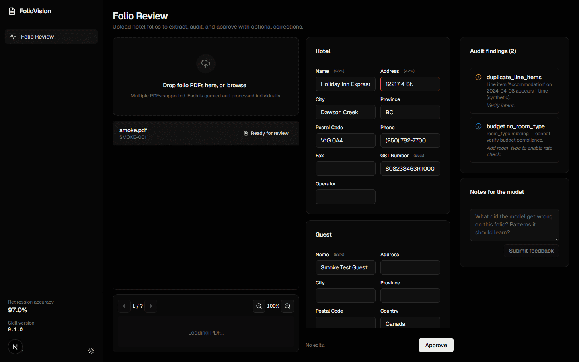The width and height of the screenshot is (579, 362).
Task: Click the browse link to upload PDFs
Action: (x=236, y=85)
